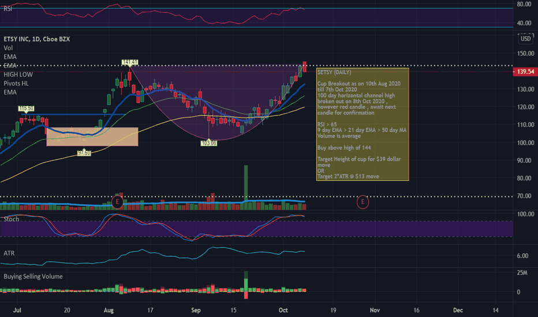Click the RSI pane label
Screen dimensions: 538x317
point(8,9)
